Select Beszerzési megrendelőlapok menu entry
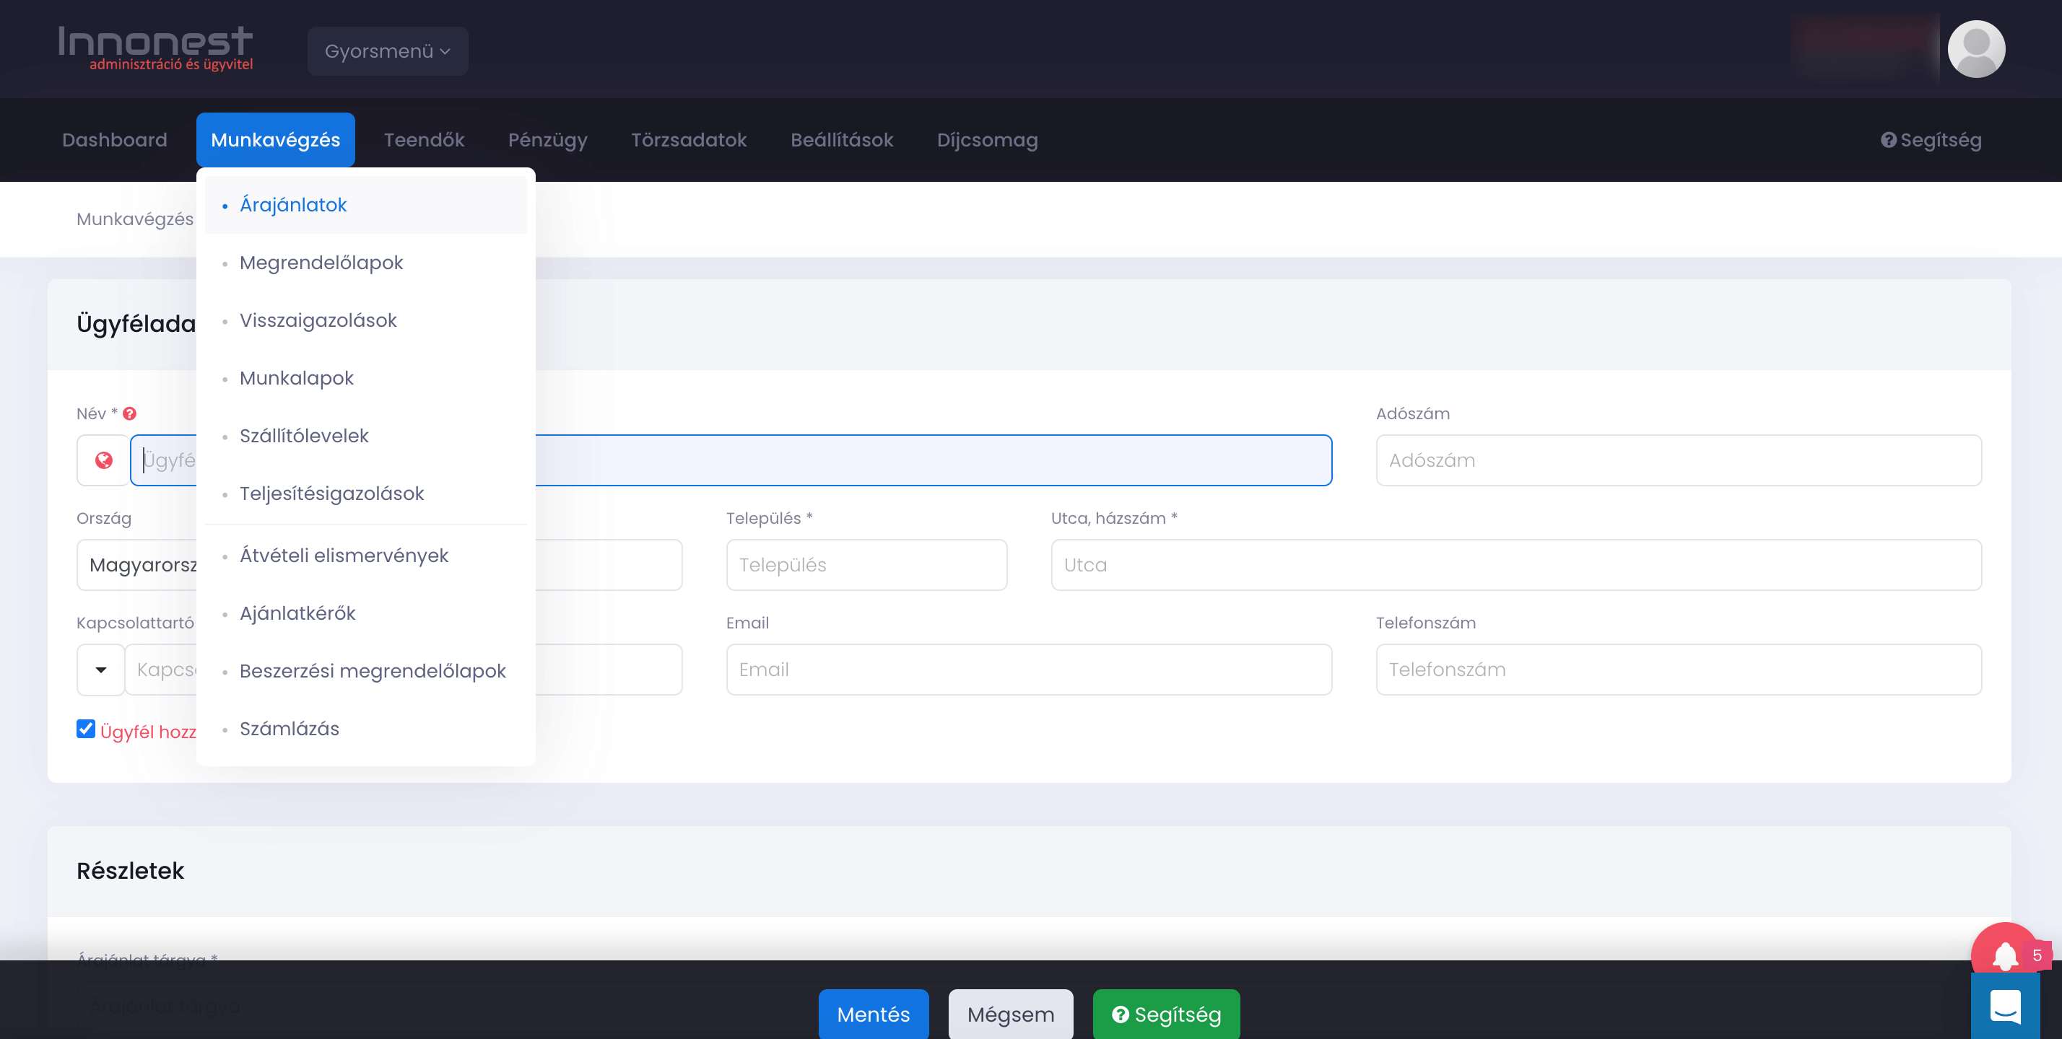This screenshot has width=2062, height=1039. [365, 670]
